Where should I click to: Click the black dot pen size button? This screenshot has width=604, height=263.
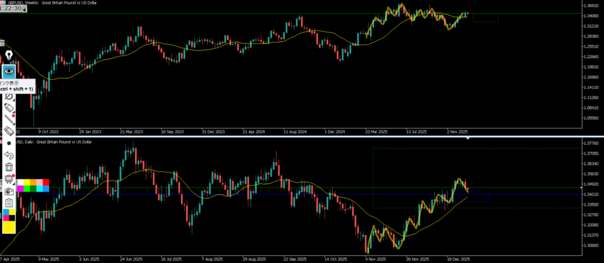click(x=9, y=143)
